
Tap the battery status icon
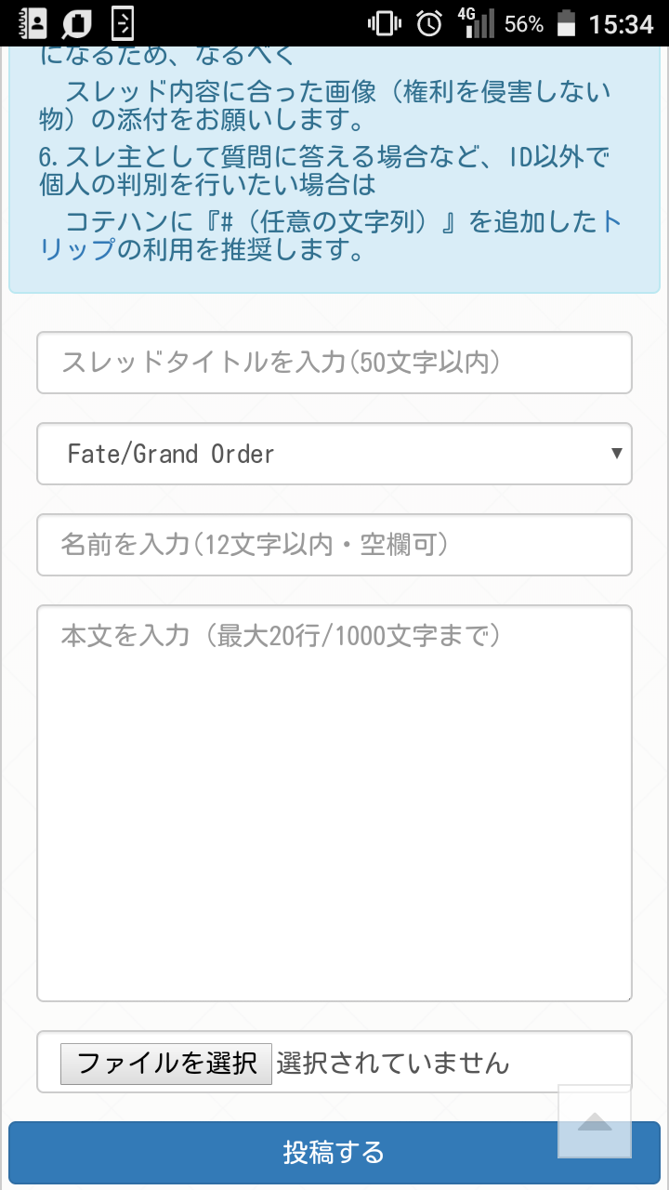coord(566,22)
